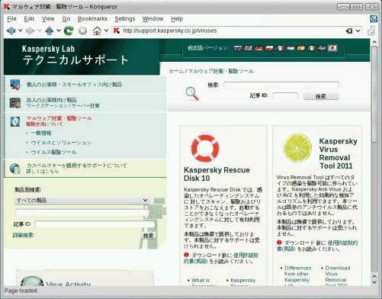382x299 pixels.
Task: Select the Spanish flag language version
Action: pyautogui.click(x=301, y=48)
